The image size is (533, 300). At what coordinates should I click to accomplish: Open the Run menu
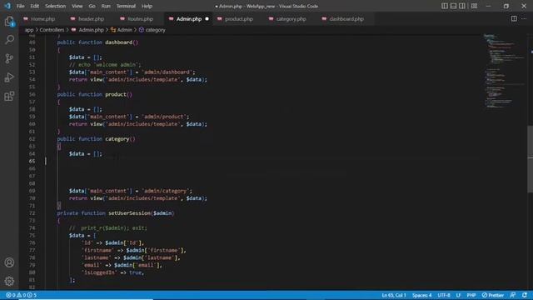(x=106, y=6)
